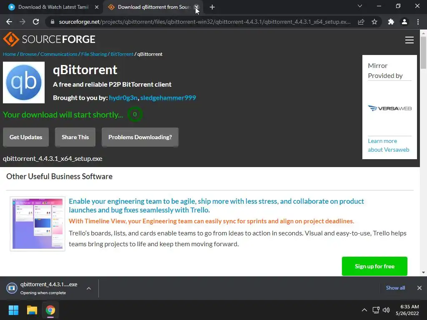Click Problems Downloading? button
This screenshot has width=427, height=320.
click(140, 137)
